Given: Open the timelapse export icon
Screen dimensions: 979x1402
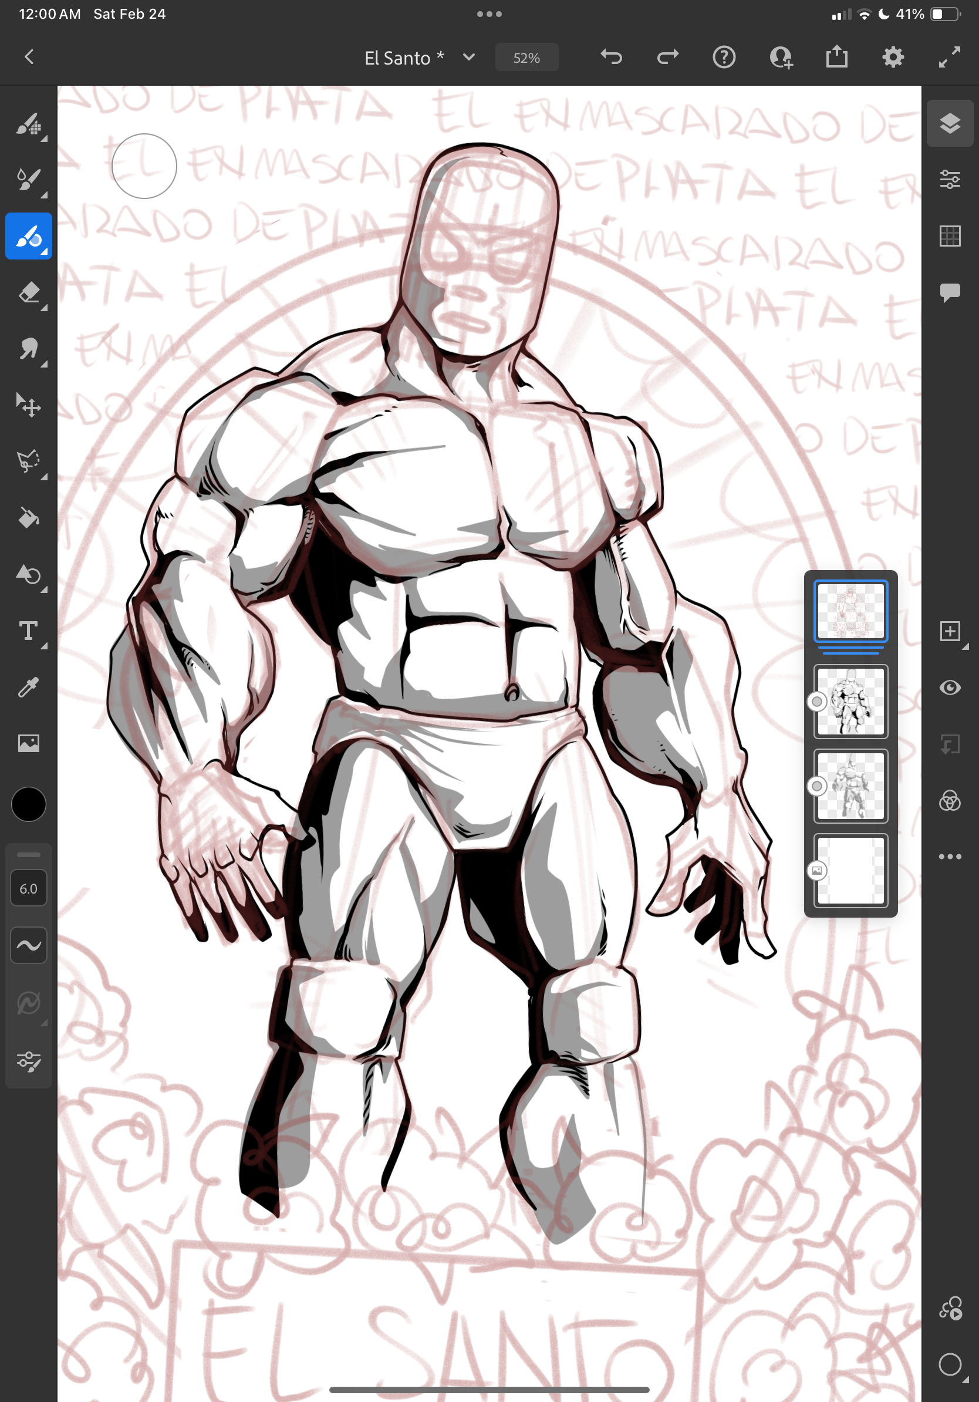Looking at the screenshot, I should [950, 1308].
